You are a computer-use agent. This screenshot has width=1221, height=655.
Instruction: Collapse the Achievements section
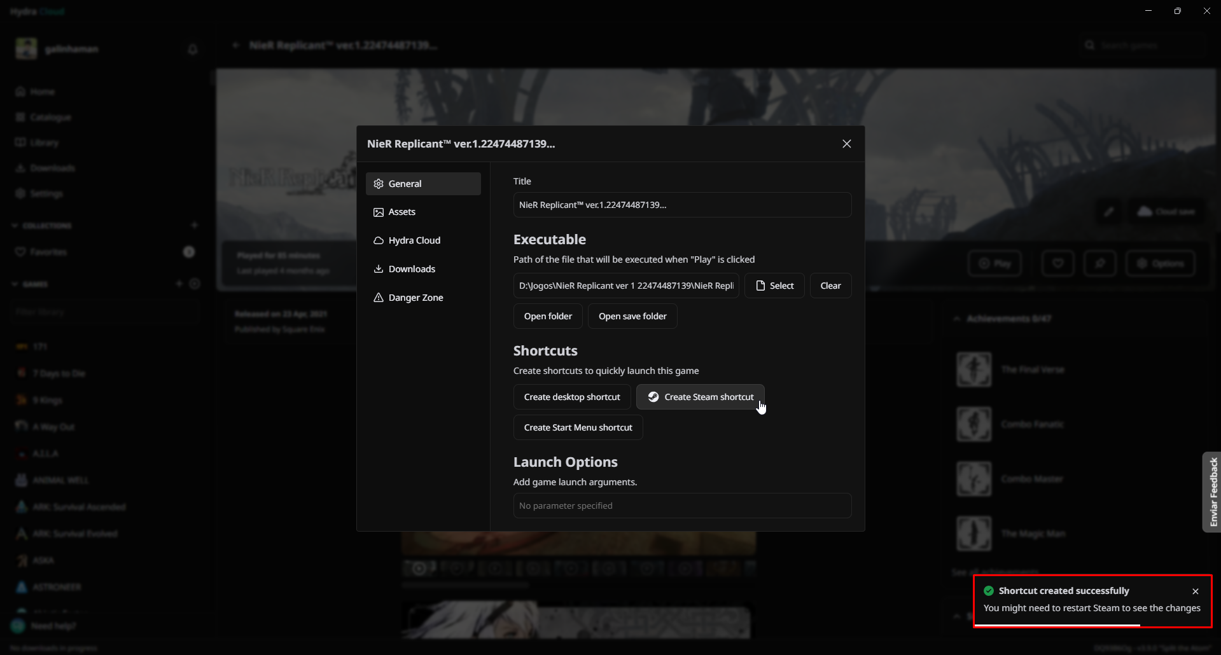tap(958, 318)
